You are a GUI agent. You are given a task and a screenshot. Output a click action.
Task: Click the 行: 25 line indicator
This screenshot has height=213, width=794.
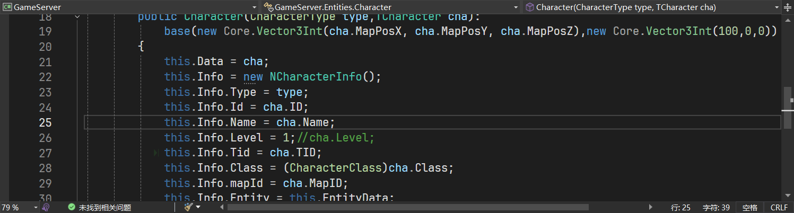[x=680, y=208]
